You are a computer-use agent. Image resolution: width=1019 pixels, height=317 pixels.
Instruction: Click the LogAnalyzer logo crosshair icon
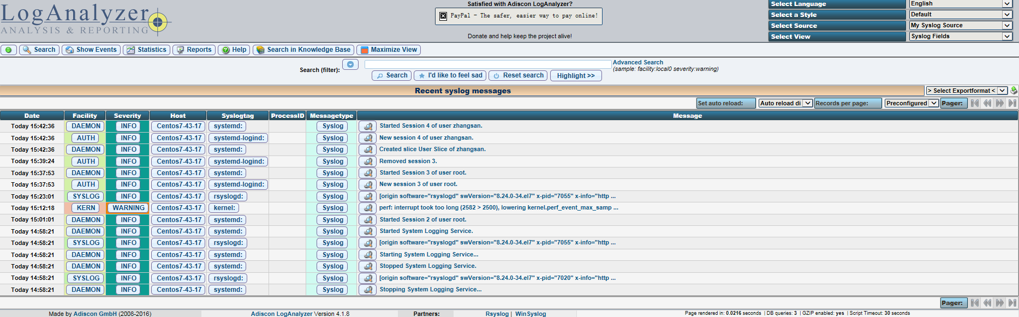pyautogui.click(x=158, y=22)
